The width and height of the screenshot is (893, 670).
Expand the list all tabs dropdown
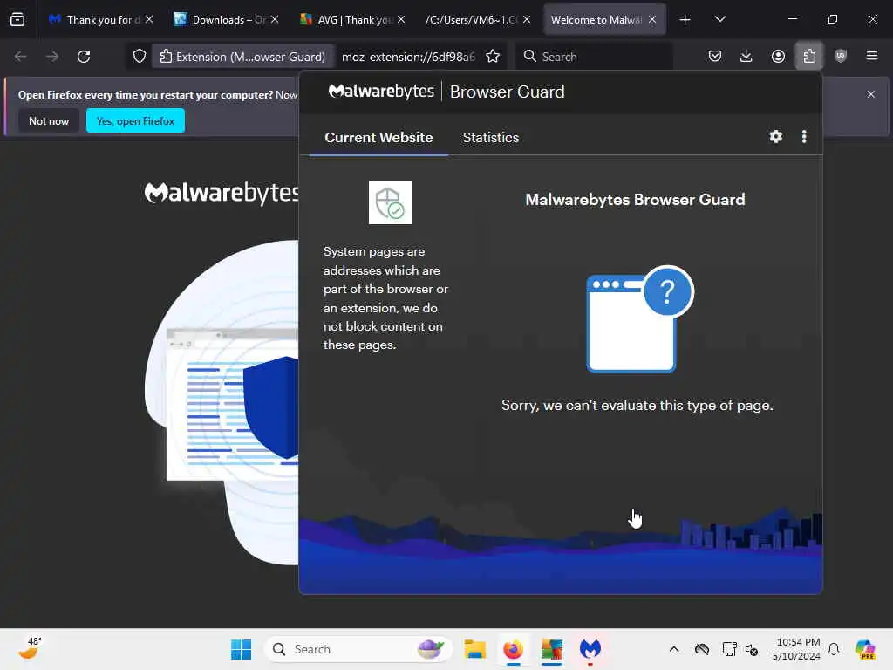pyautogui.click(x=719, y=19)
